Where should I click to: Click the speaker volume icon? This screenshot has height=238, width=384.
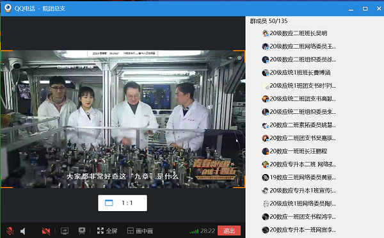coord(23,231)
